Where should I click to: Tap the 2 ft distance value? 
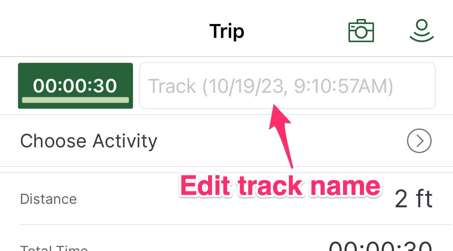(x=414, y=199)
